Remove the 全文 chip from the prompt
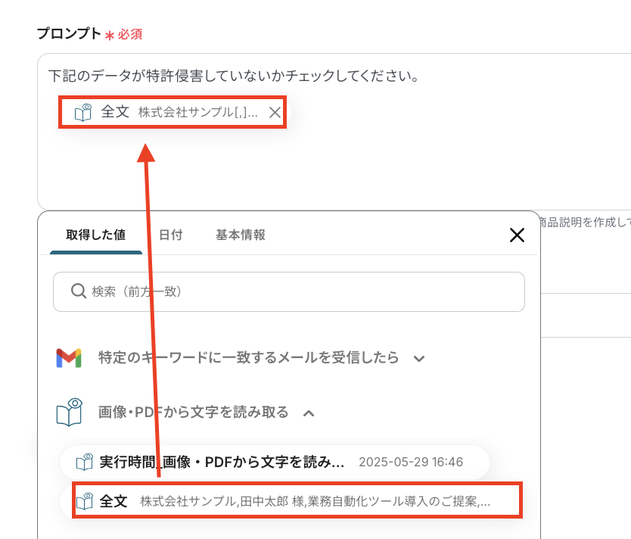631x539 pixels. tap(275, 112)
